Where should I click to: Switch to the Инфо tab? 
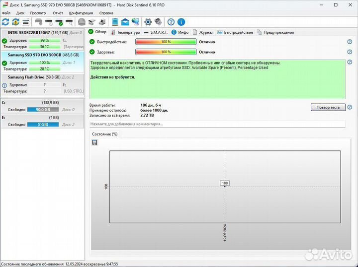coord(180,32)
